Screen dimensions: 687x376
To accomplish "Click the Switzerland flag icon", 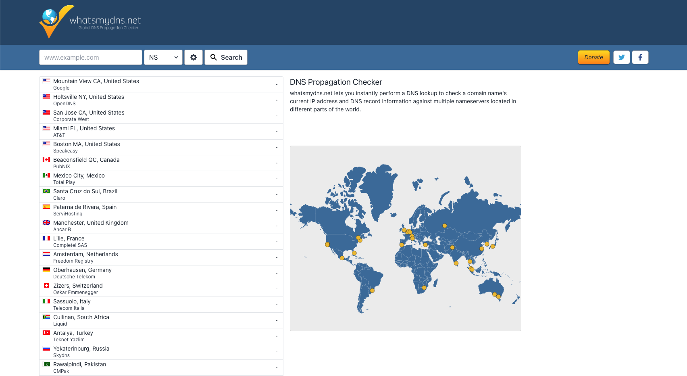I will point(46,286).
